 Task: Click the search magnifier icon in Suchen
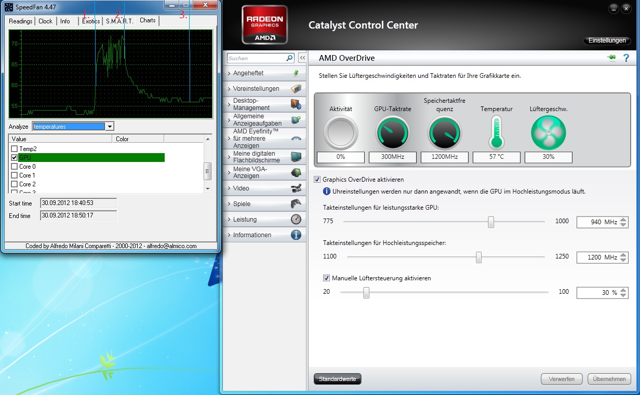click(289, 58)
